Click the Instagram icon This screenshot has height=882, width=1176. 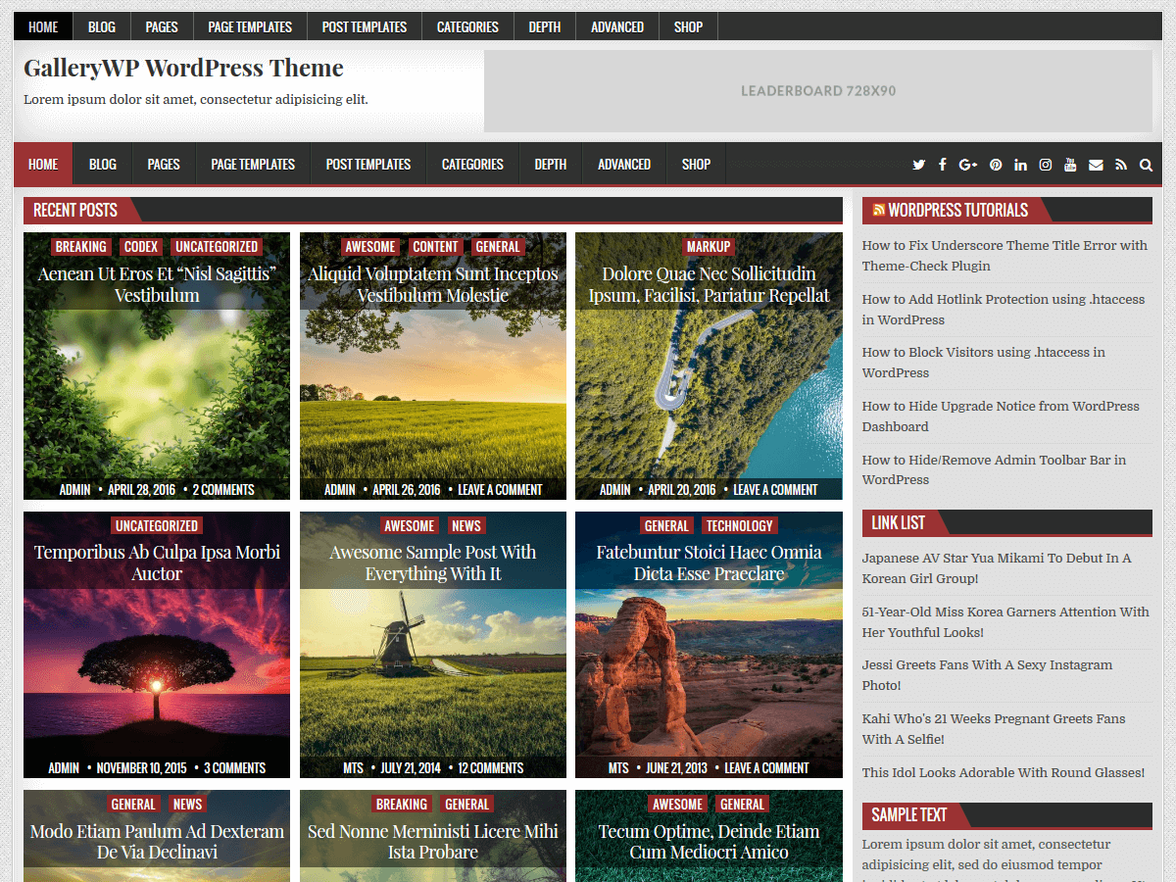point(1046,165)
